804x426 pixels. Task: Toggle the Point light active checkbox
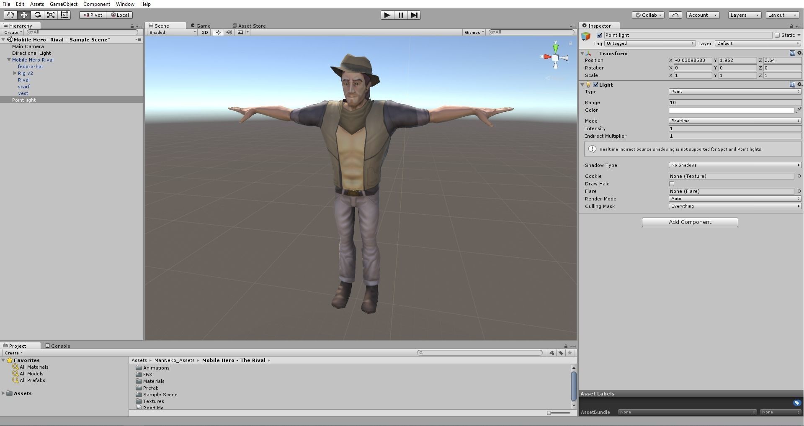coord(599,35)
